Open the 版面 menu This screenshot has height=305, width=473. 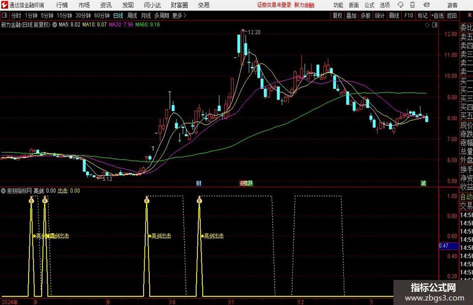[x=353, y=5]
